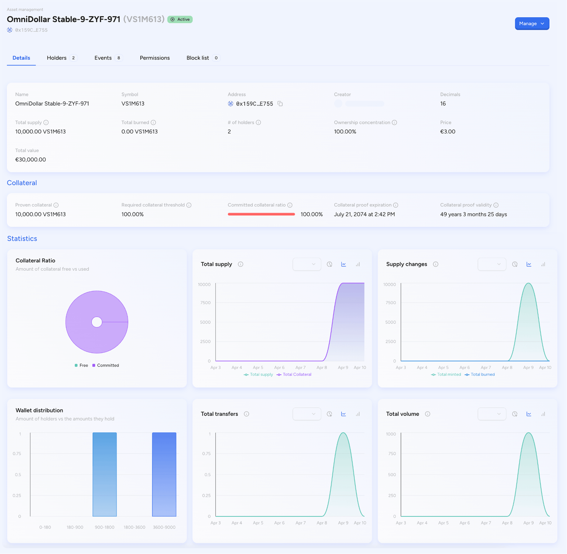567x554 pixels.
Task: Open history range on Supply changes chart
Action: (515, 264)
